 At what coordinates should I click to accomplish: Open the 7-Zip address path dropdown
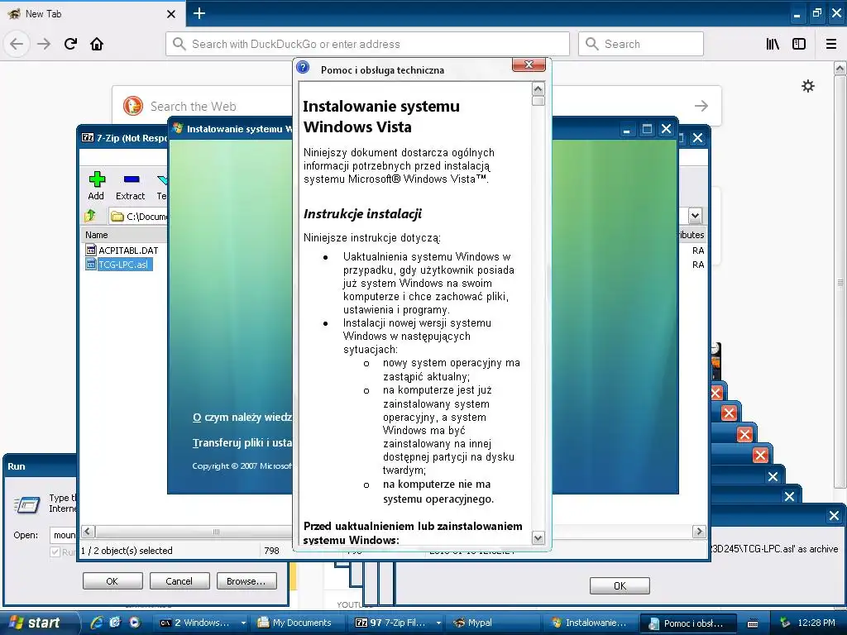pos(695,216)
